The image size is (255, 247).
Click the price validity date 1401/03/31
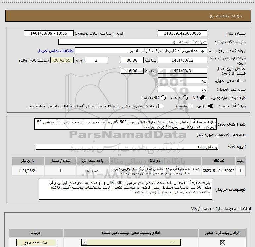[182, 71]
